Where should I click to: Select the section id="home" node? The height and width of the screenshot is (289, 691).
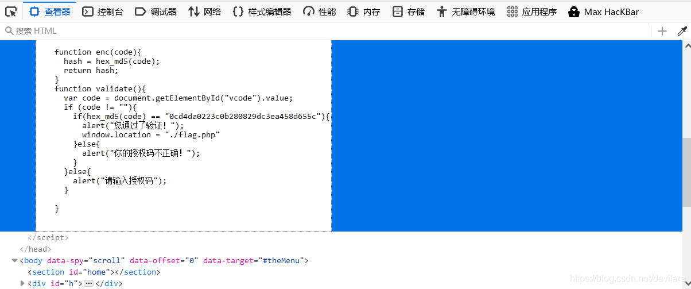coord(94,272)
